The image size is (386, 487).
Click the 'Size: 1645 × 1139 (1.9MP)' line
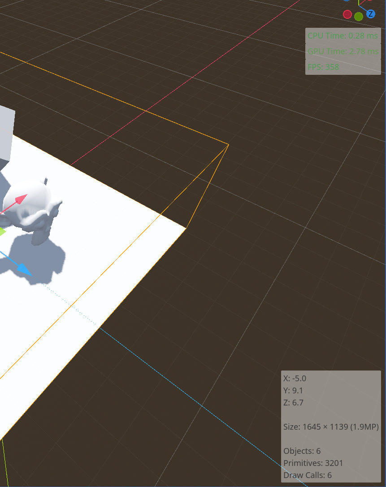pos(331,427)
